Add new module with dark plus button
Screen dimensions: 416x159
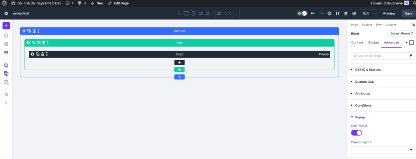(179, 62)
